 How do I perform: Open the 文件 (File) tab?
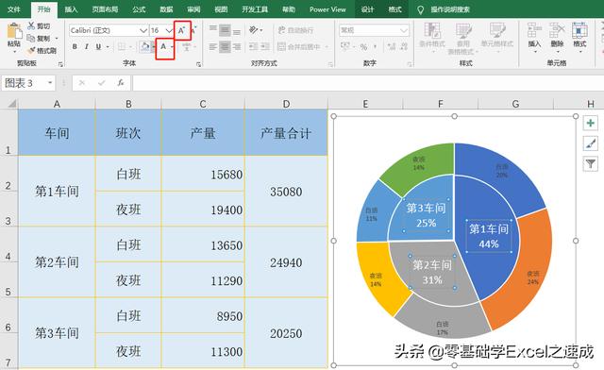click(14, 9)
